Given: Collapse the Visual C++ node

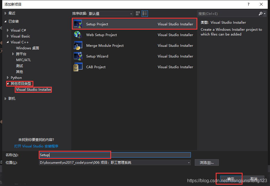Looking at the screenshot, I should pyautogui.click(x=8, y=42).
